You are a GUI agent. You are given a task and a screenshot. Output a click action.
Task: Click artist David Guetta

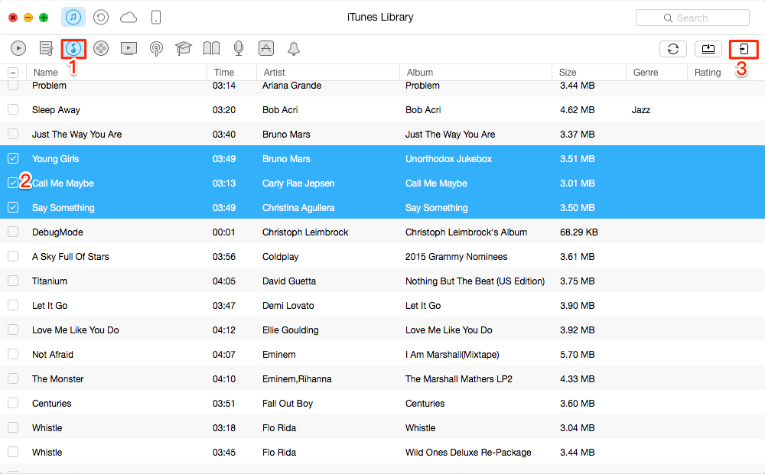point(289,281)
